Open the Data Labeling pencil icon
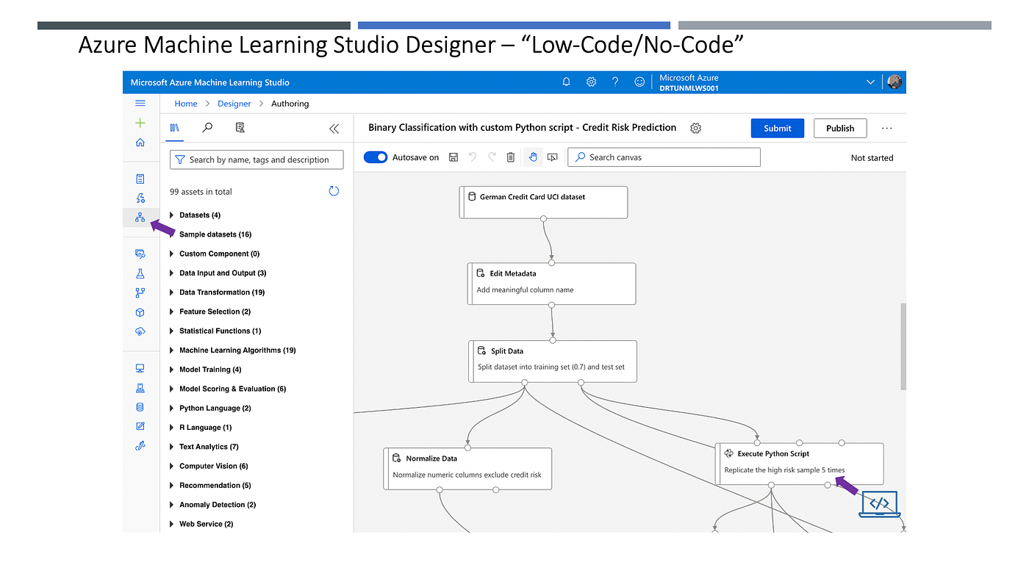The image size is (1029, 579). point(140,426)
